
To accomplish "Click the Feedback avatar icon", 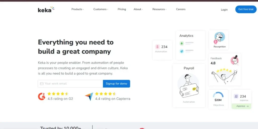I will [235, 60].
